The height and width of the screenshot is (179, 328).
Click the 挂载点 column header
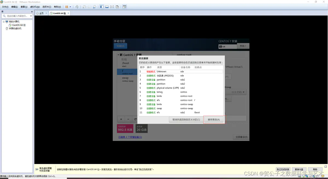(208, 67)
